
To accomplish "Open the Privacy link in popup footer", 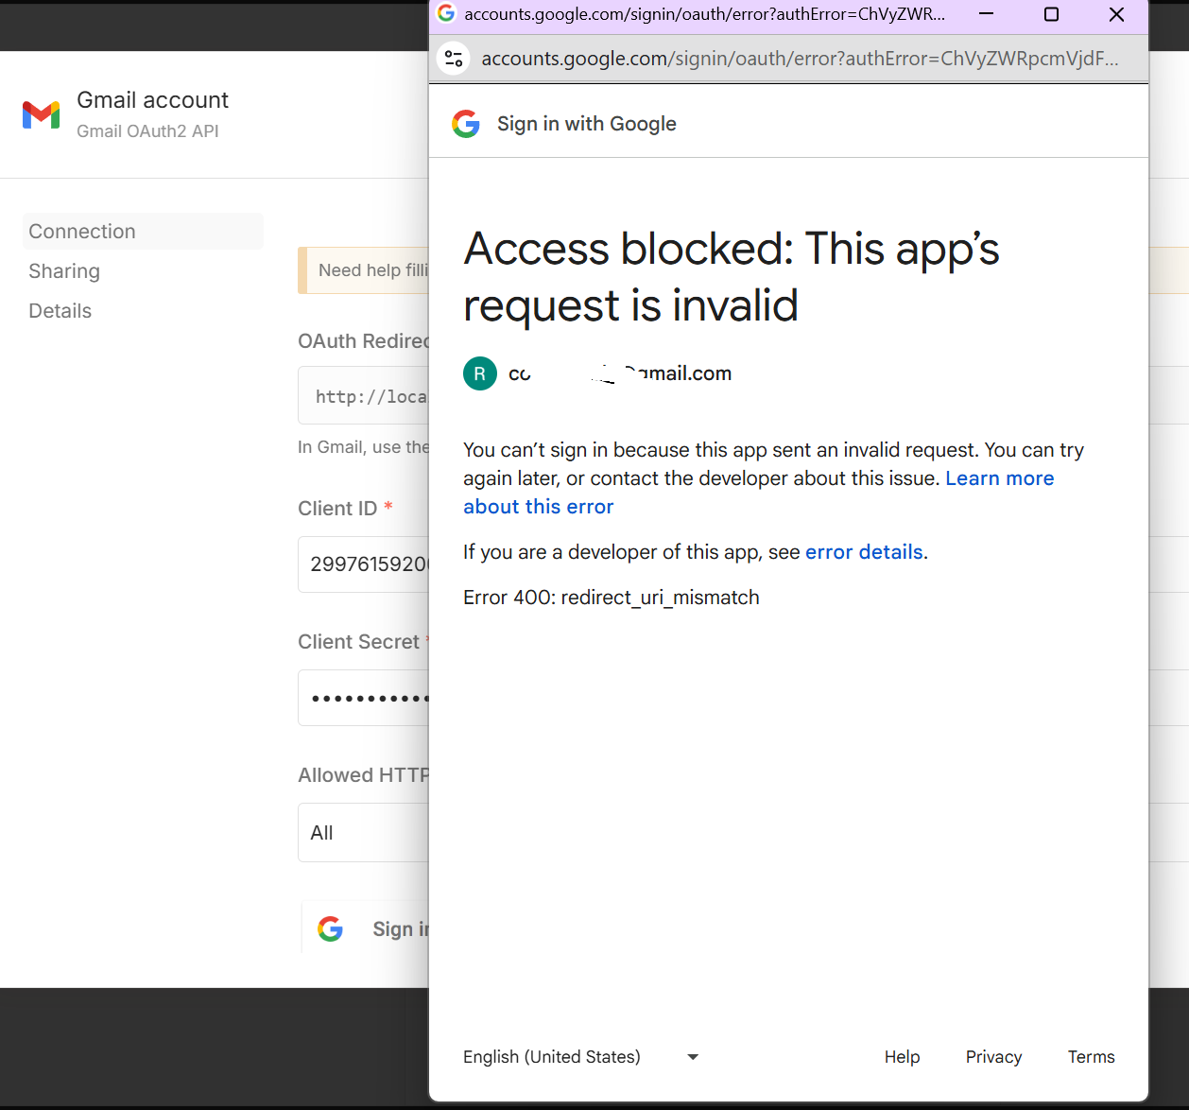I will pos(993,1057).
